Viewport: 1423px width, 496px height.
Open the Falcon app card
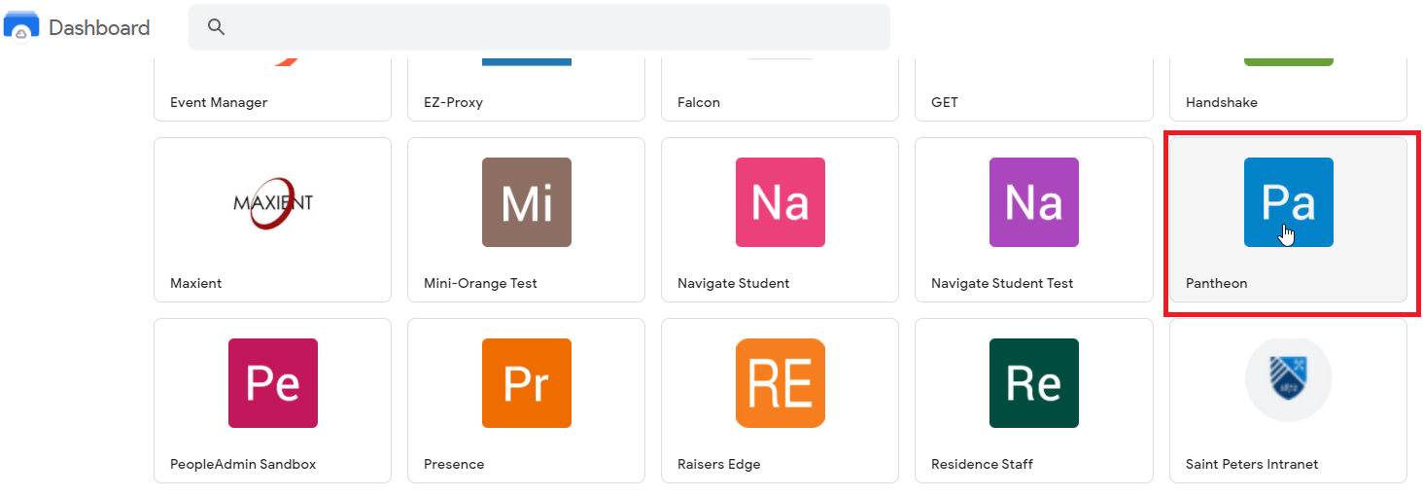click(781, 89)
